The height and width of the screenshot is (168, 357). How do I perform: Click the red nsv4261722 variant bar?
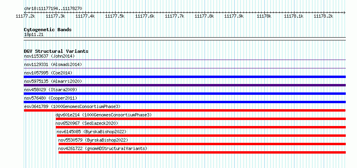click(202, 152)
